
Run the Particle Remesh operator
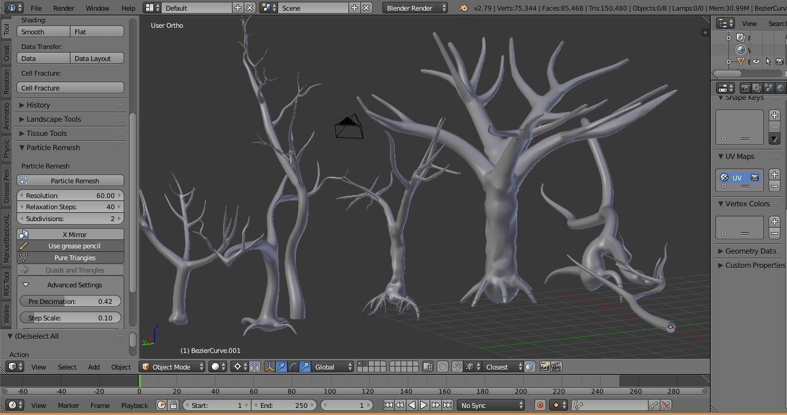(70, 180)
